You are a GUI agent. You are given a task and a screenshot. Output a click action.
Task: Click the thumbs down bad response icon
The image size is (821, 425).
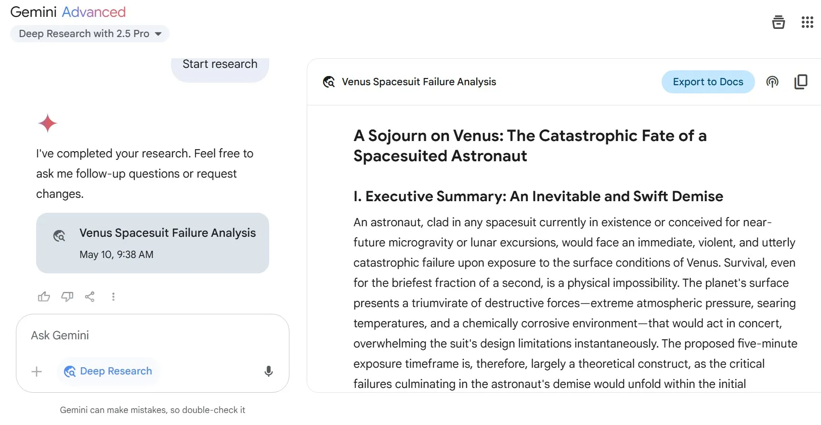pyautogui.click(x=67, y=296)
